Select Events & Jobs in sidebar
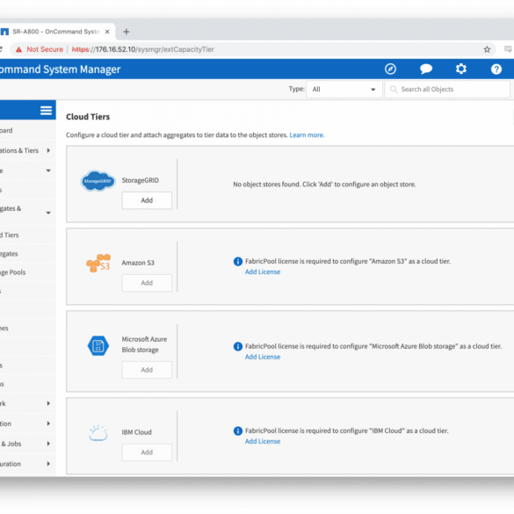This screenshot has height=514, width=514. pyautogui.click(x=11, y=444)
